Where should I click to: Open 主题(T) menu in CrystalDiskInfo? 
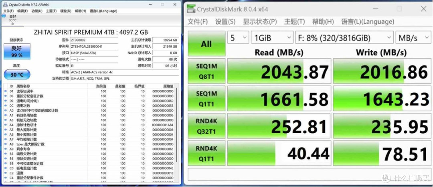tap(51, 11)
